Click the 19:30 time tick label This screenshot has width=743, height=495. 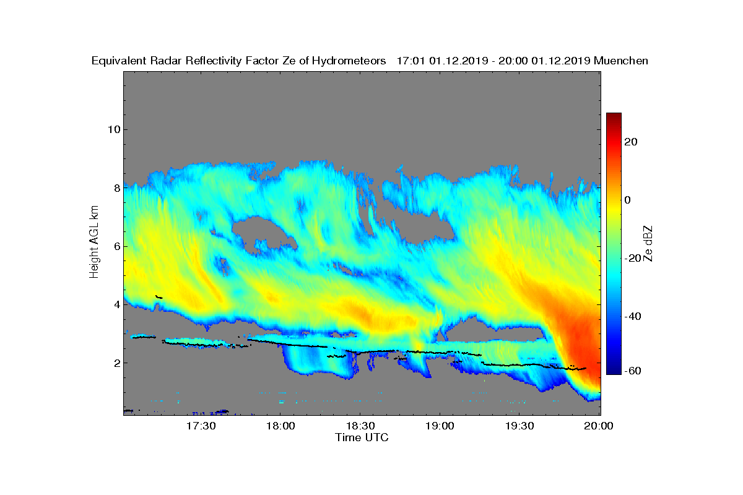(519, 426)
